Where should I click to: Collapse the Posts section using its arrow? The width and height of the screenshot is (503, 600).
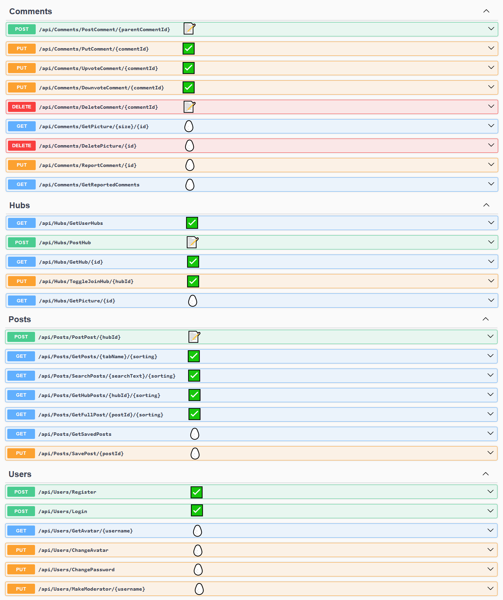[486, 319]
